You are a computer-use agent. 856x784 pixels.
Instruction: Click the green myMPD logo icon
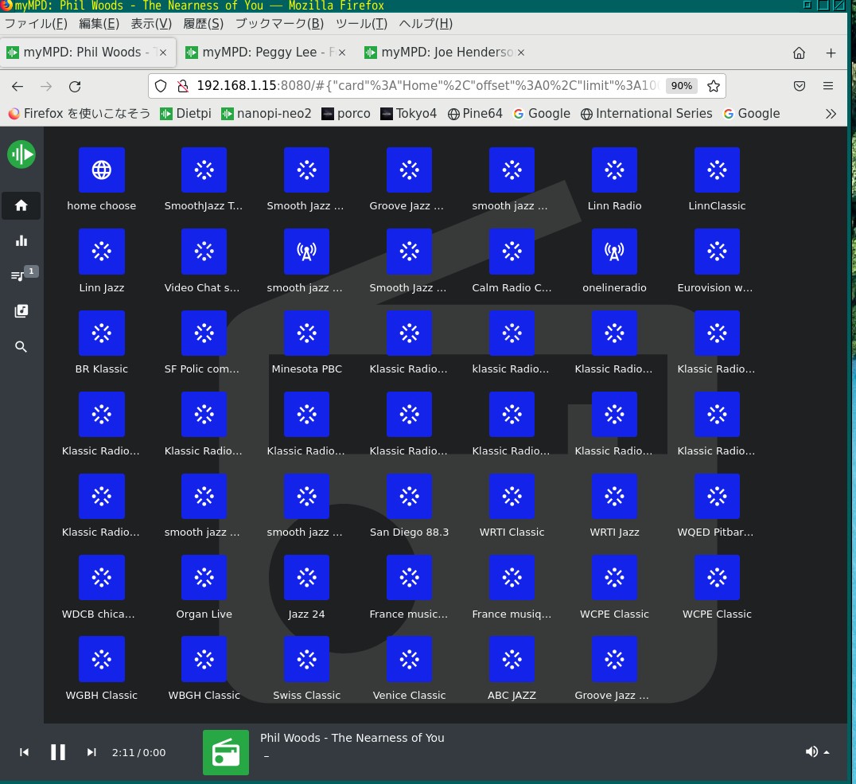(x=21, y=154)
